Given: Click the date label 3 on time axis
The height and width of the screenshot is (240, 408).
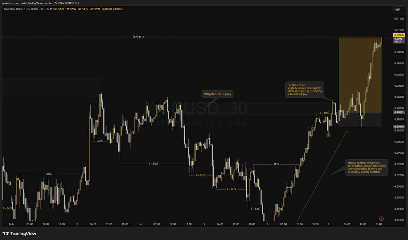Looking at the screenshot, I should tap(77, 224).
